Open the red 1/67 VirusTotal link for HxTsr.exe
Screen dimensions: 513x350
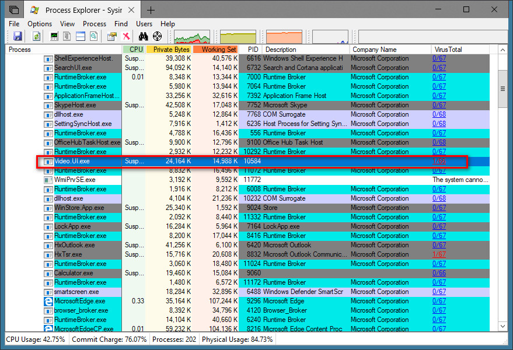(x=439, y=254)
